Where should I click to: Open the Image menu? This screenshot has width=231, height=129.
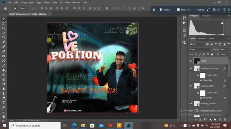click(23, 3)
